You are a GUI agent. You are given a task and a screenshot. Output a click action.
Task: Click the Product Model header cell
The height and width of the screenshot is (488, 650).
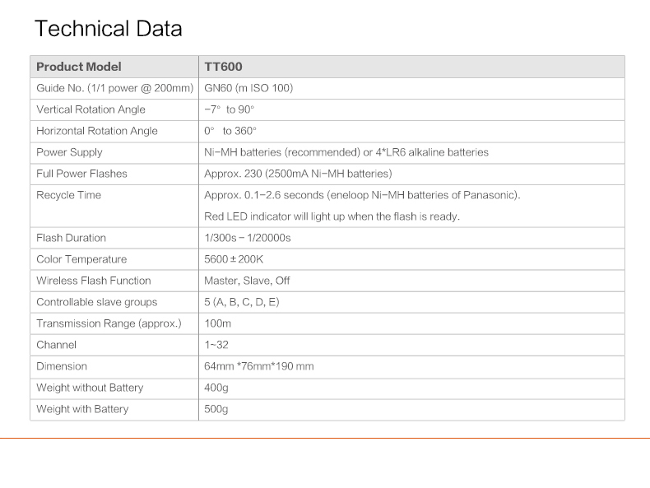click(78, 67)
